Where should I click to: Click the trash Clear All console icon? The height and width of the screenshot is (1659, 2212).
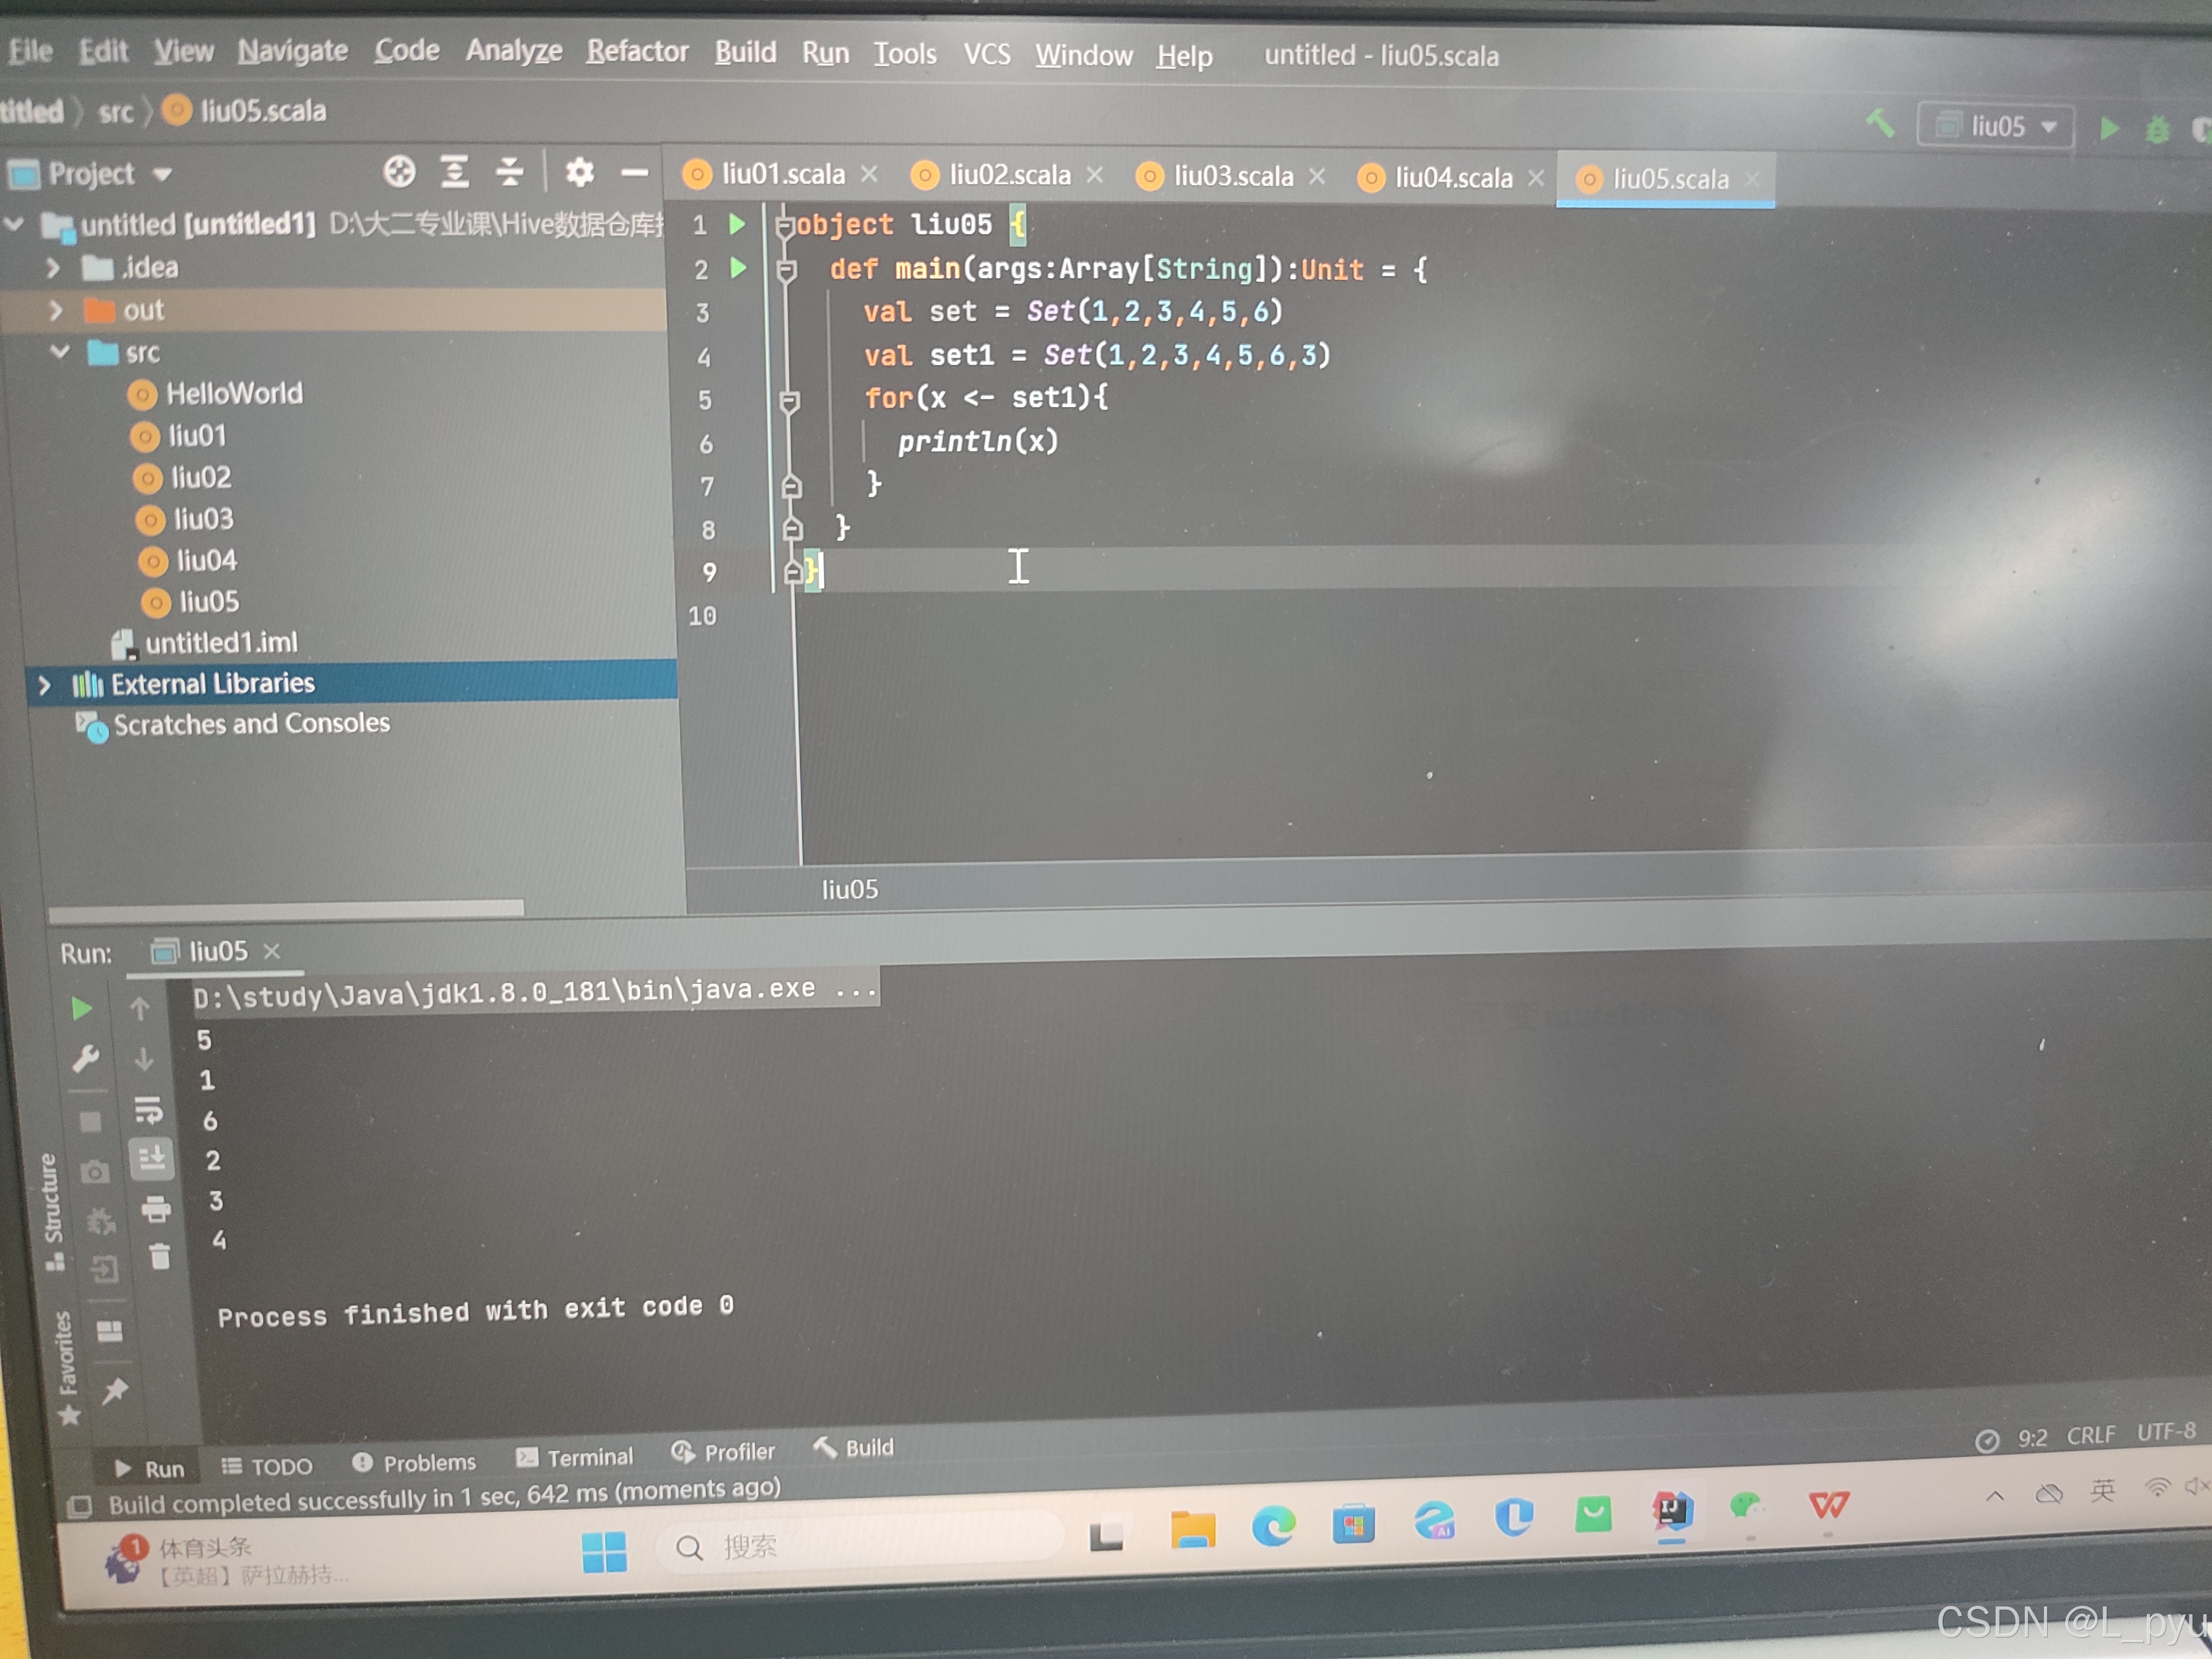pos(160,1256)
